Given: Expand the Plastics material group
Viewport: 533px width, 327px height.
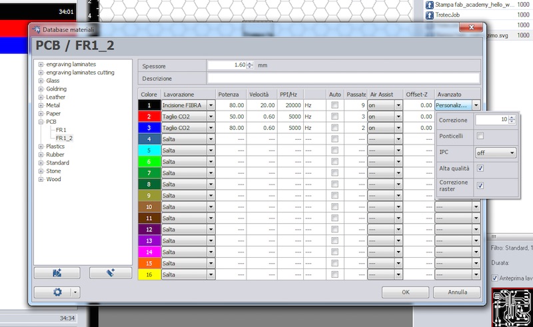Looking at the screenshot, I should pyautogui.click(x=41, y=147).
